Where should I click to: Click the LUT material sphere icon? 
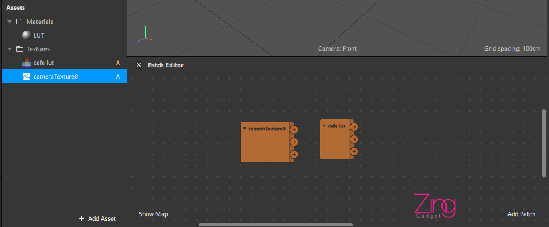coord(27,35)
